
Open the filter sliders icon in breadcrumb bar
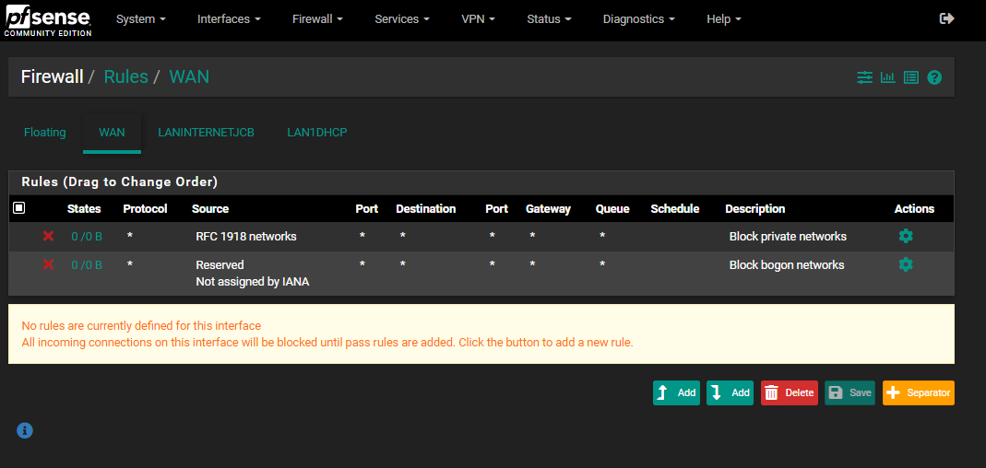click(x=864, y=77)
